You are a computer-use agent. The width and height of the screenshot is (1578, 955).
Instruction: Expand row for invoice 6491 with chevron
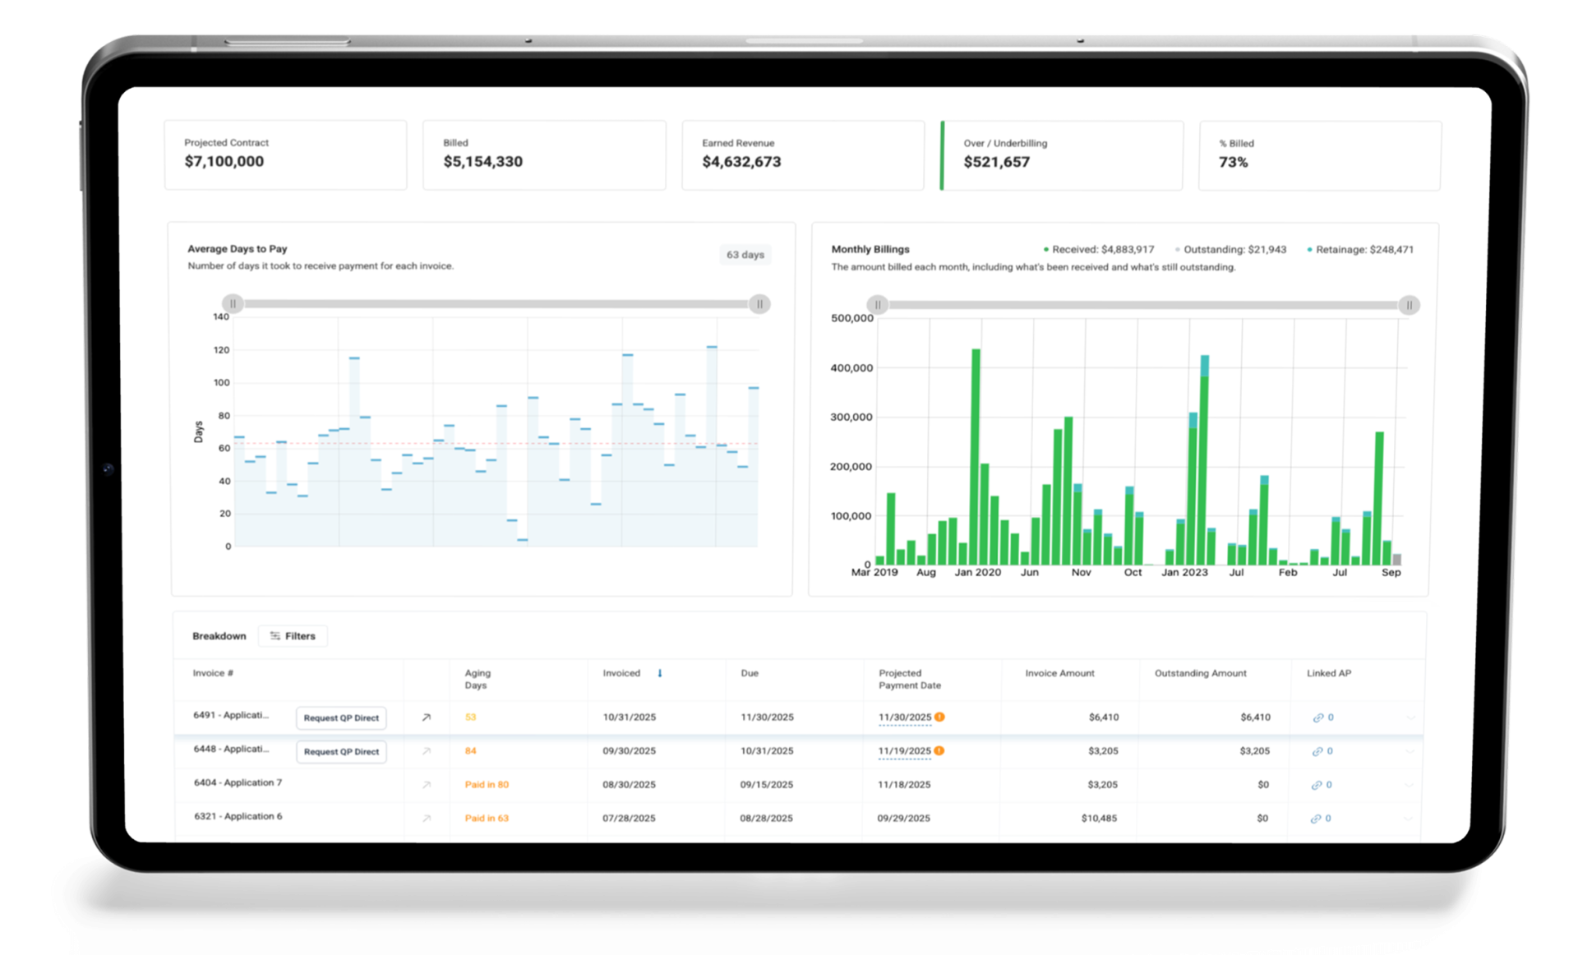pos(1410,717)
